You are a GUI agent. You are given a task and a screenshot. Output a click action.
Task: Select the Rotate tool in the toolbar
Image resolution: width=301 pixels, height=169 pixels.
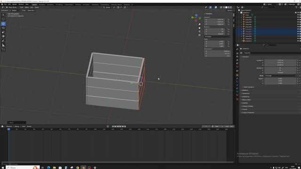(x=3, y=28)
